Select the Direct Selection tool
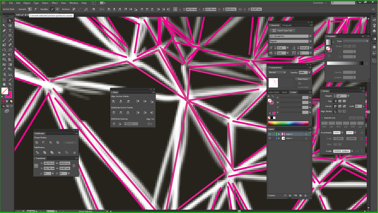This screenshot has width=378, height=213. point(10,21)
